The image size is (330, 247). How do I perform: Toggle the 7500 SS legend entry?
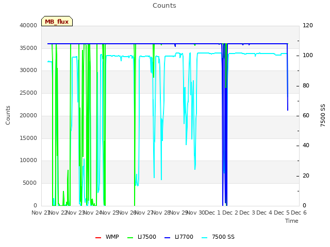[x=218, y=237]
